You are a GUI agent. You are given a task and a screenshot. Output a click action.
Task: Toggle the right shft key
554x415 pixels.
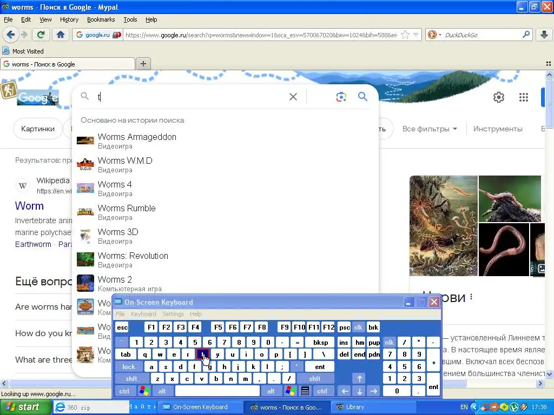pyautogui.click(x=315, y=379)
